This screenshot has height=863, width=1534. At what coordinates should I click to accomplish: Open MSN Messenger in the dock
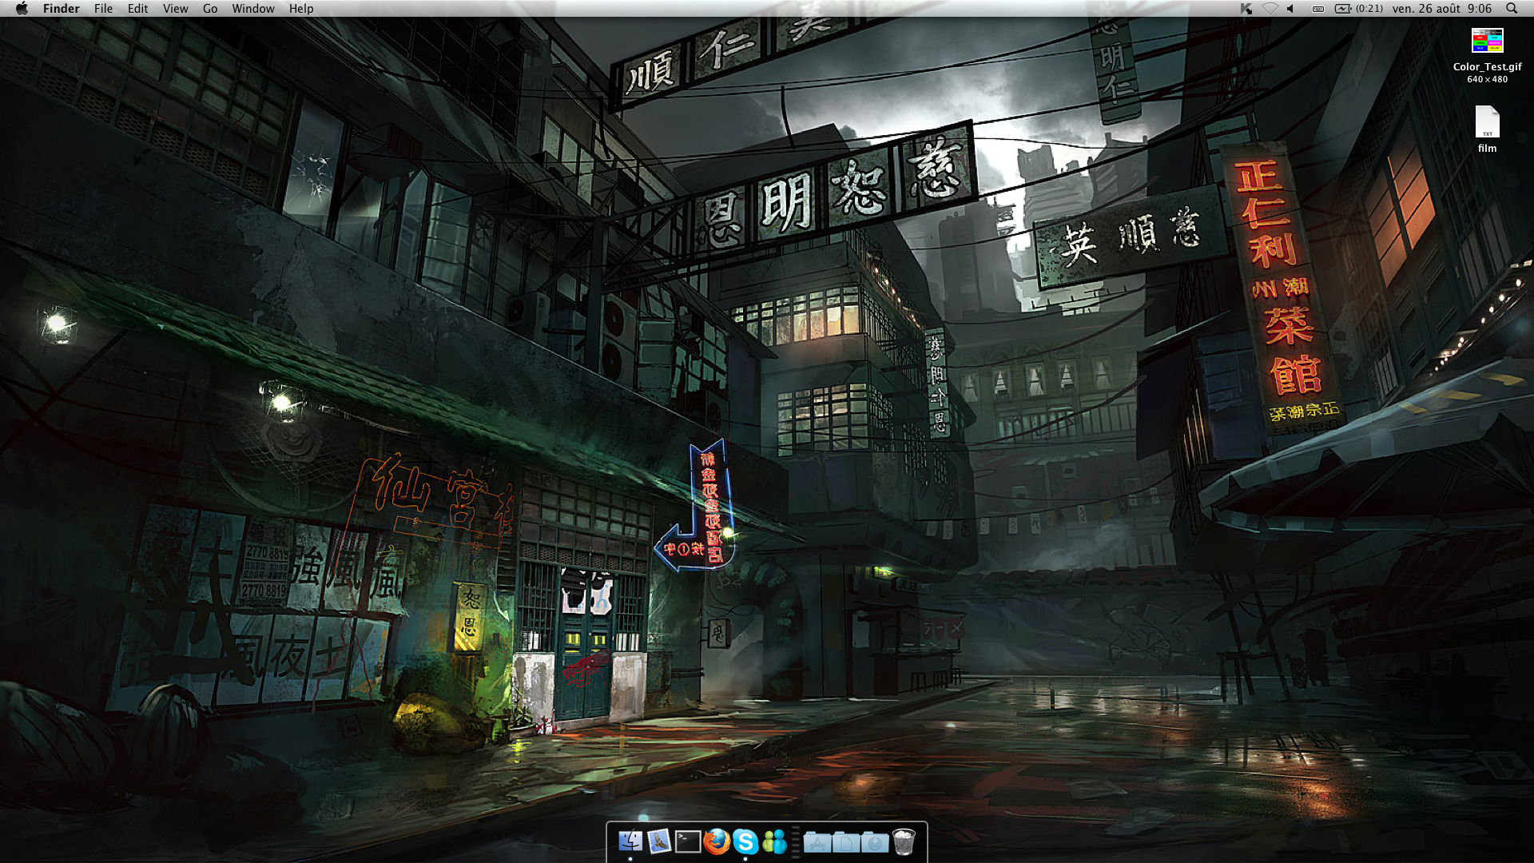point(774,841)
